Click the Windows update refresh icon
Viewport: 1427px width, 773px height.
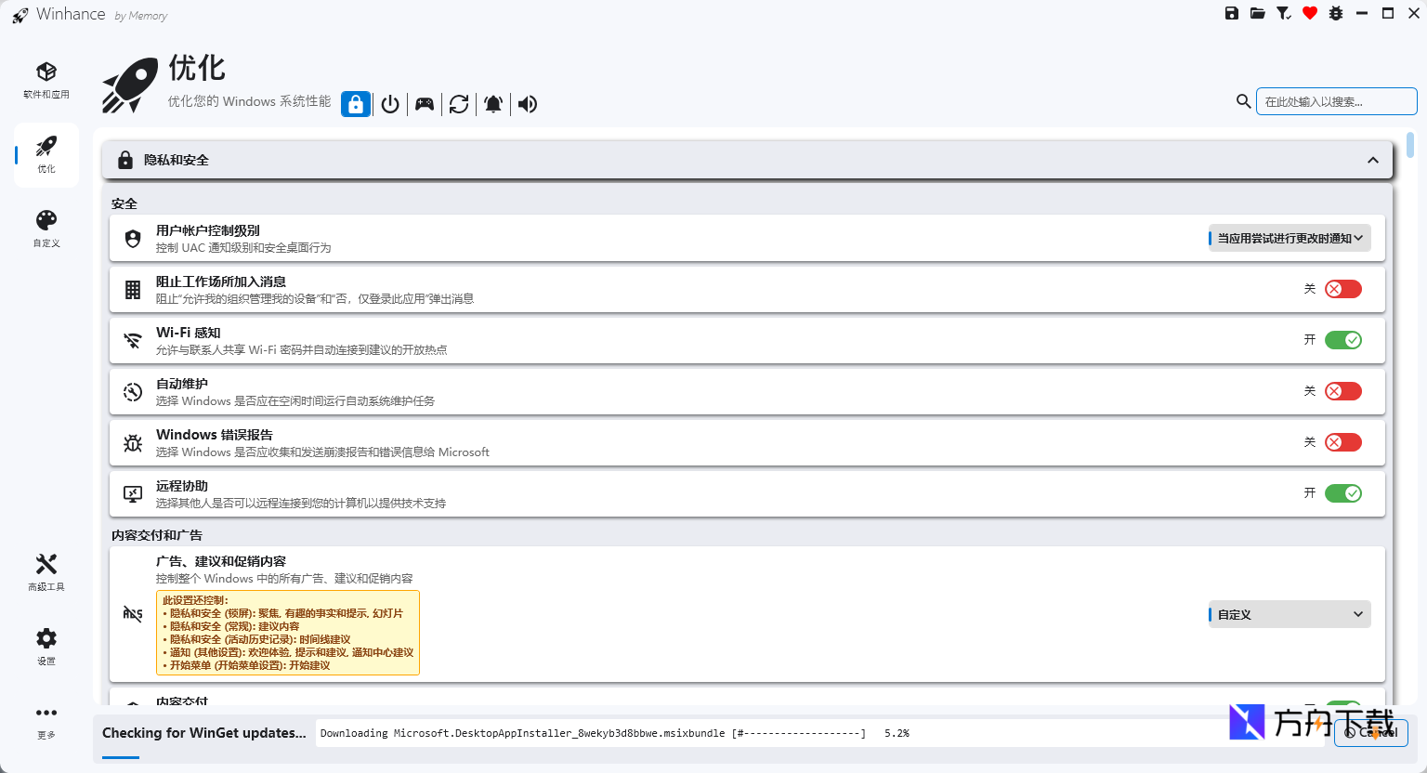pos(459,104)
